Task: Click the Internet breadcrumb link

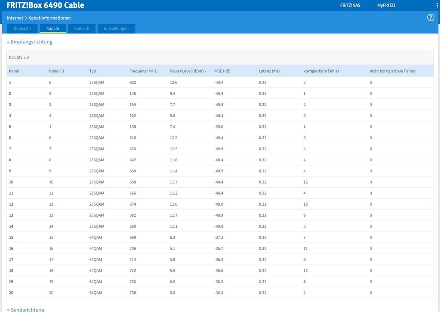Action: [x=15, y=18]
